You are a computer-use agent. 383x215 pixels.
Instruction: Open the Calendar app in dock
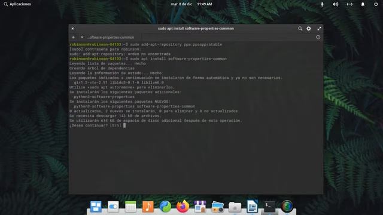130,207
